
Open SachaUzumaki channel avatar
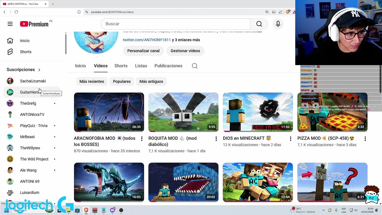(10, 81)
